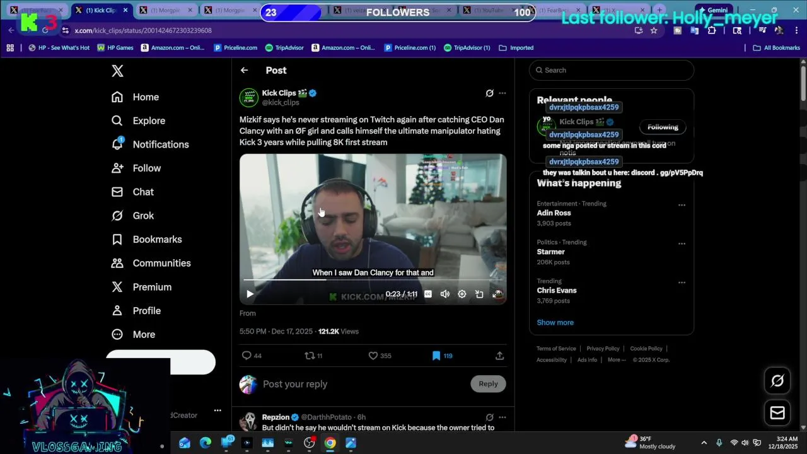
Task: Click the Reply button
Action: [x=488, y=383]
